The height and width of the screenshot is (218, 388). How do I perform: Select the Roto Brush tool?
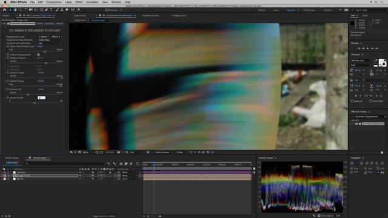[x=73, y=10]
